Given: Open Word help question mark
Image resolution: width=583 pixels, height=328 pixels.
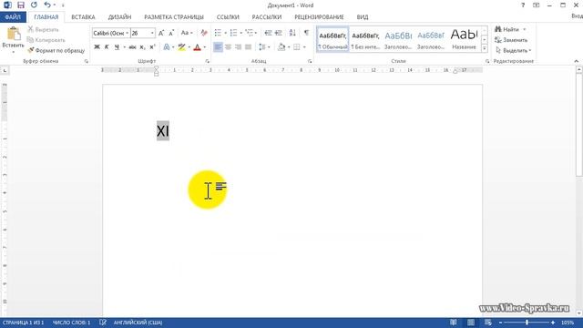Looking at the screenshot, I should 523,5.
